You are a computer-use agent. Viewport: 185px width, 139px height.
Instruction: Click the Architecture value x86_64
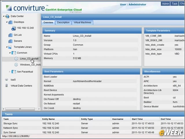177,86
